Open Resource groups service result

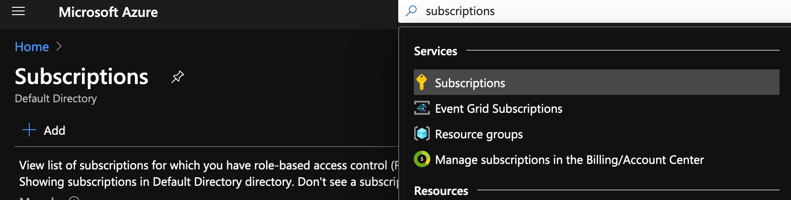479,134
